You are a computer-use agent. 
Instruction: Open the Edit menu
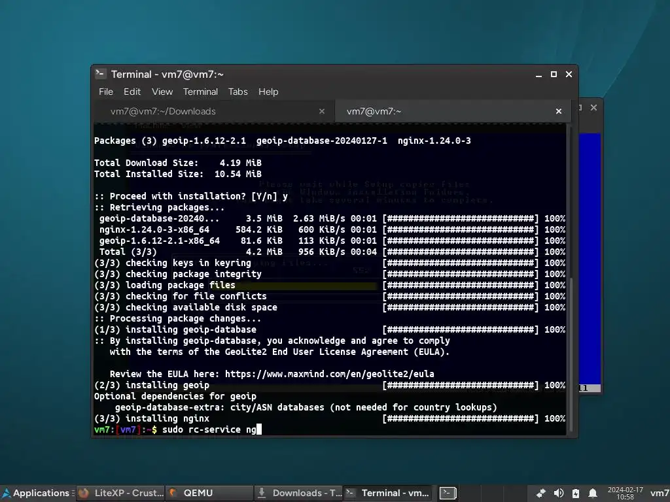coord(132,92)
